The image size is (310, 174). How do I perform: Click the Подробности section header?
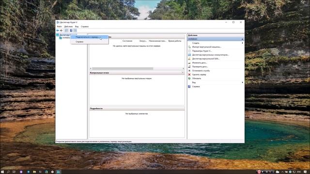tap(137, 109)
